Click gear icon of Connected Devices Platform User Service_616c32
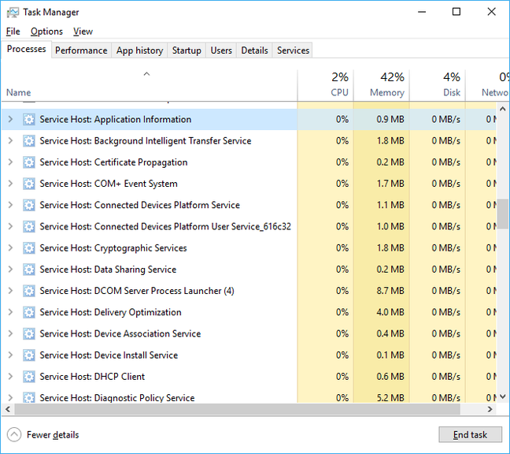Image resolution: width=510 pixels, height=454 pixels. pos(29,227)
